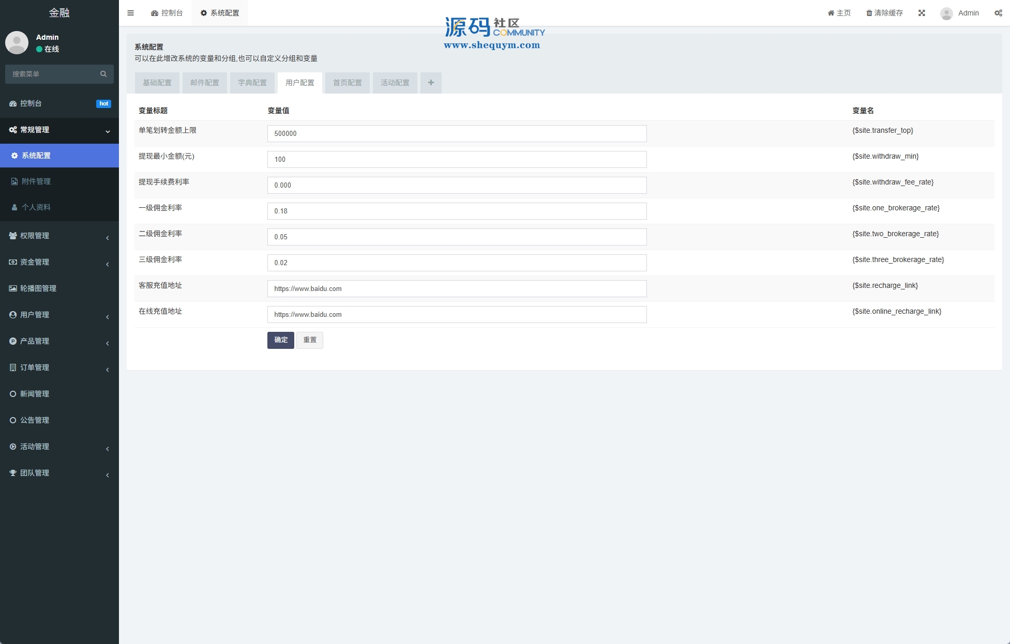Open the settings gears icon top right
1010x644 pixels.
click(x=998, y=13)
